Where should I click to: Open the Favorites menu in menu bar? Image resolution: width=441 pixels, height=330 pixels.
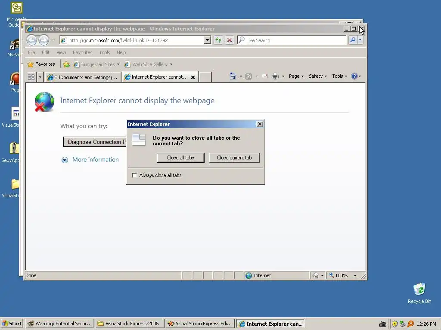[x=82, y=52]
